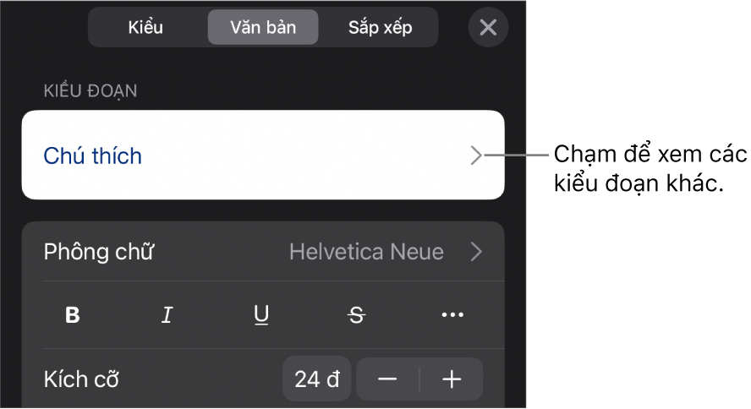Viewport: 751px width, 409px height.
Task: Tap the Chú thích paragraph style name
Action: 92,156
